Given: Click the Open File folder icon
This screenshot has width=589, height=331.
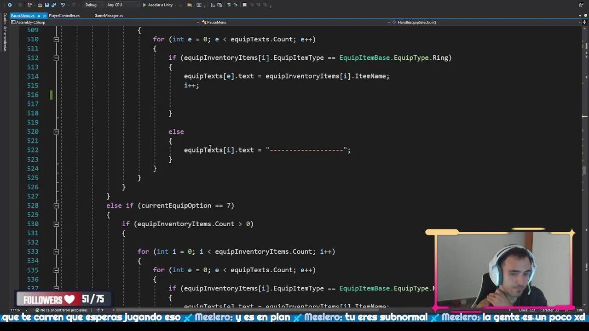Looking at the screenshot, I should (40, 5).
